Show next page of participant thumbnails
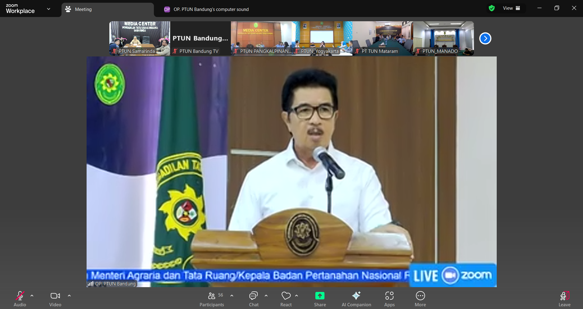The height and width of the screenshot is (309, 583). pos(485,39)
